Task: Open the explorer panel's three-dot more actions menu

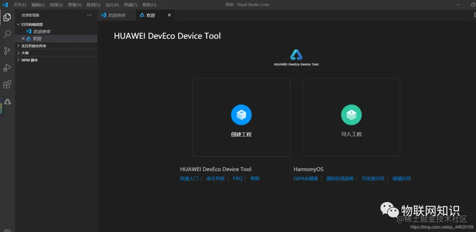Action: [89, 15]
